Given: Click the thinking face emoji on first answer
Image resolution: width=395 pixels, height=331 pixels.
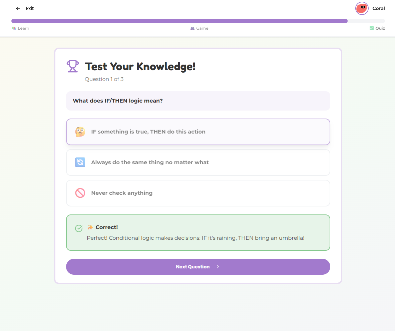Looking at the screenshot, I should pos(80,132).
